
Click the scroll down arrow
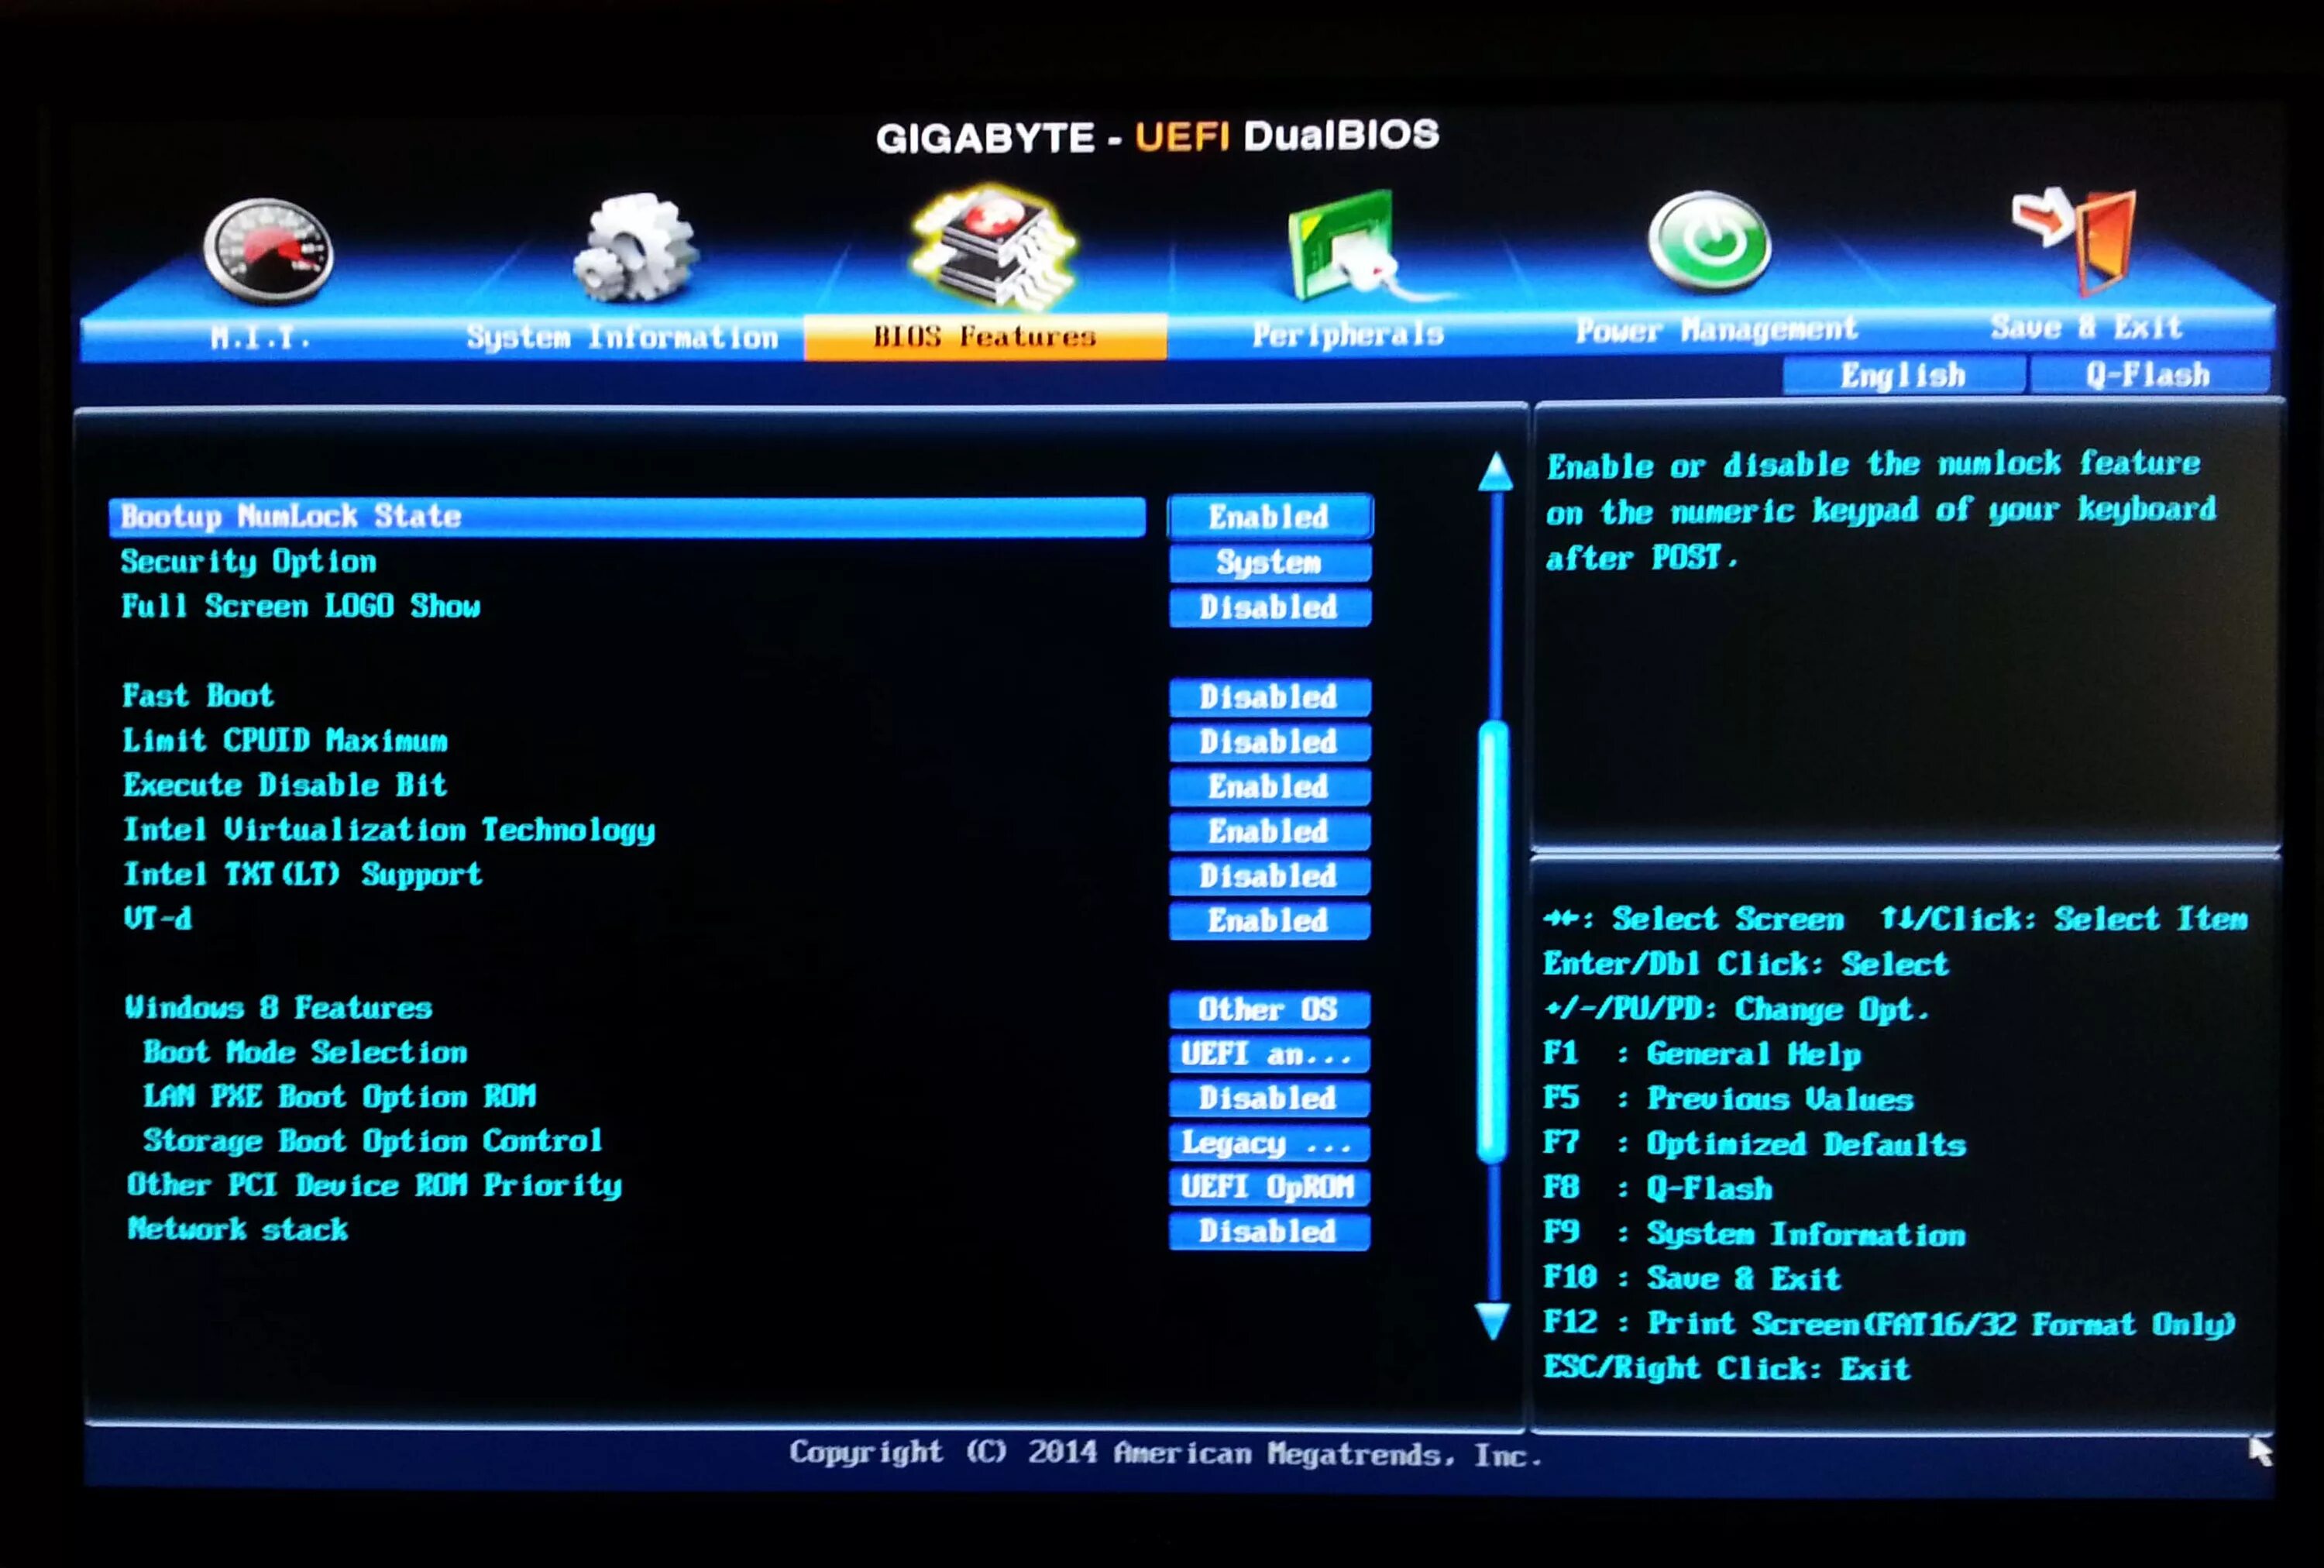(x=1493, y=1320)
